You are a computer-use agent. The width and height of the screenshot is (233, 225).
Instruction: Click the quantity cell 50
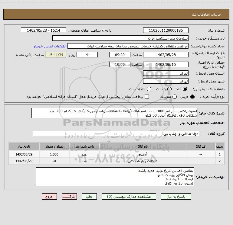[x=54, y=161]
